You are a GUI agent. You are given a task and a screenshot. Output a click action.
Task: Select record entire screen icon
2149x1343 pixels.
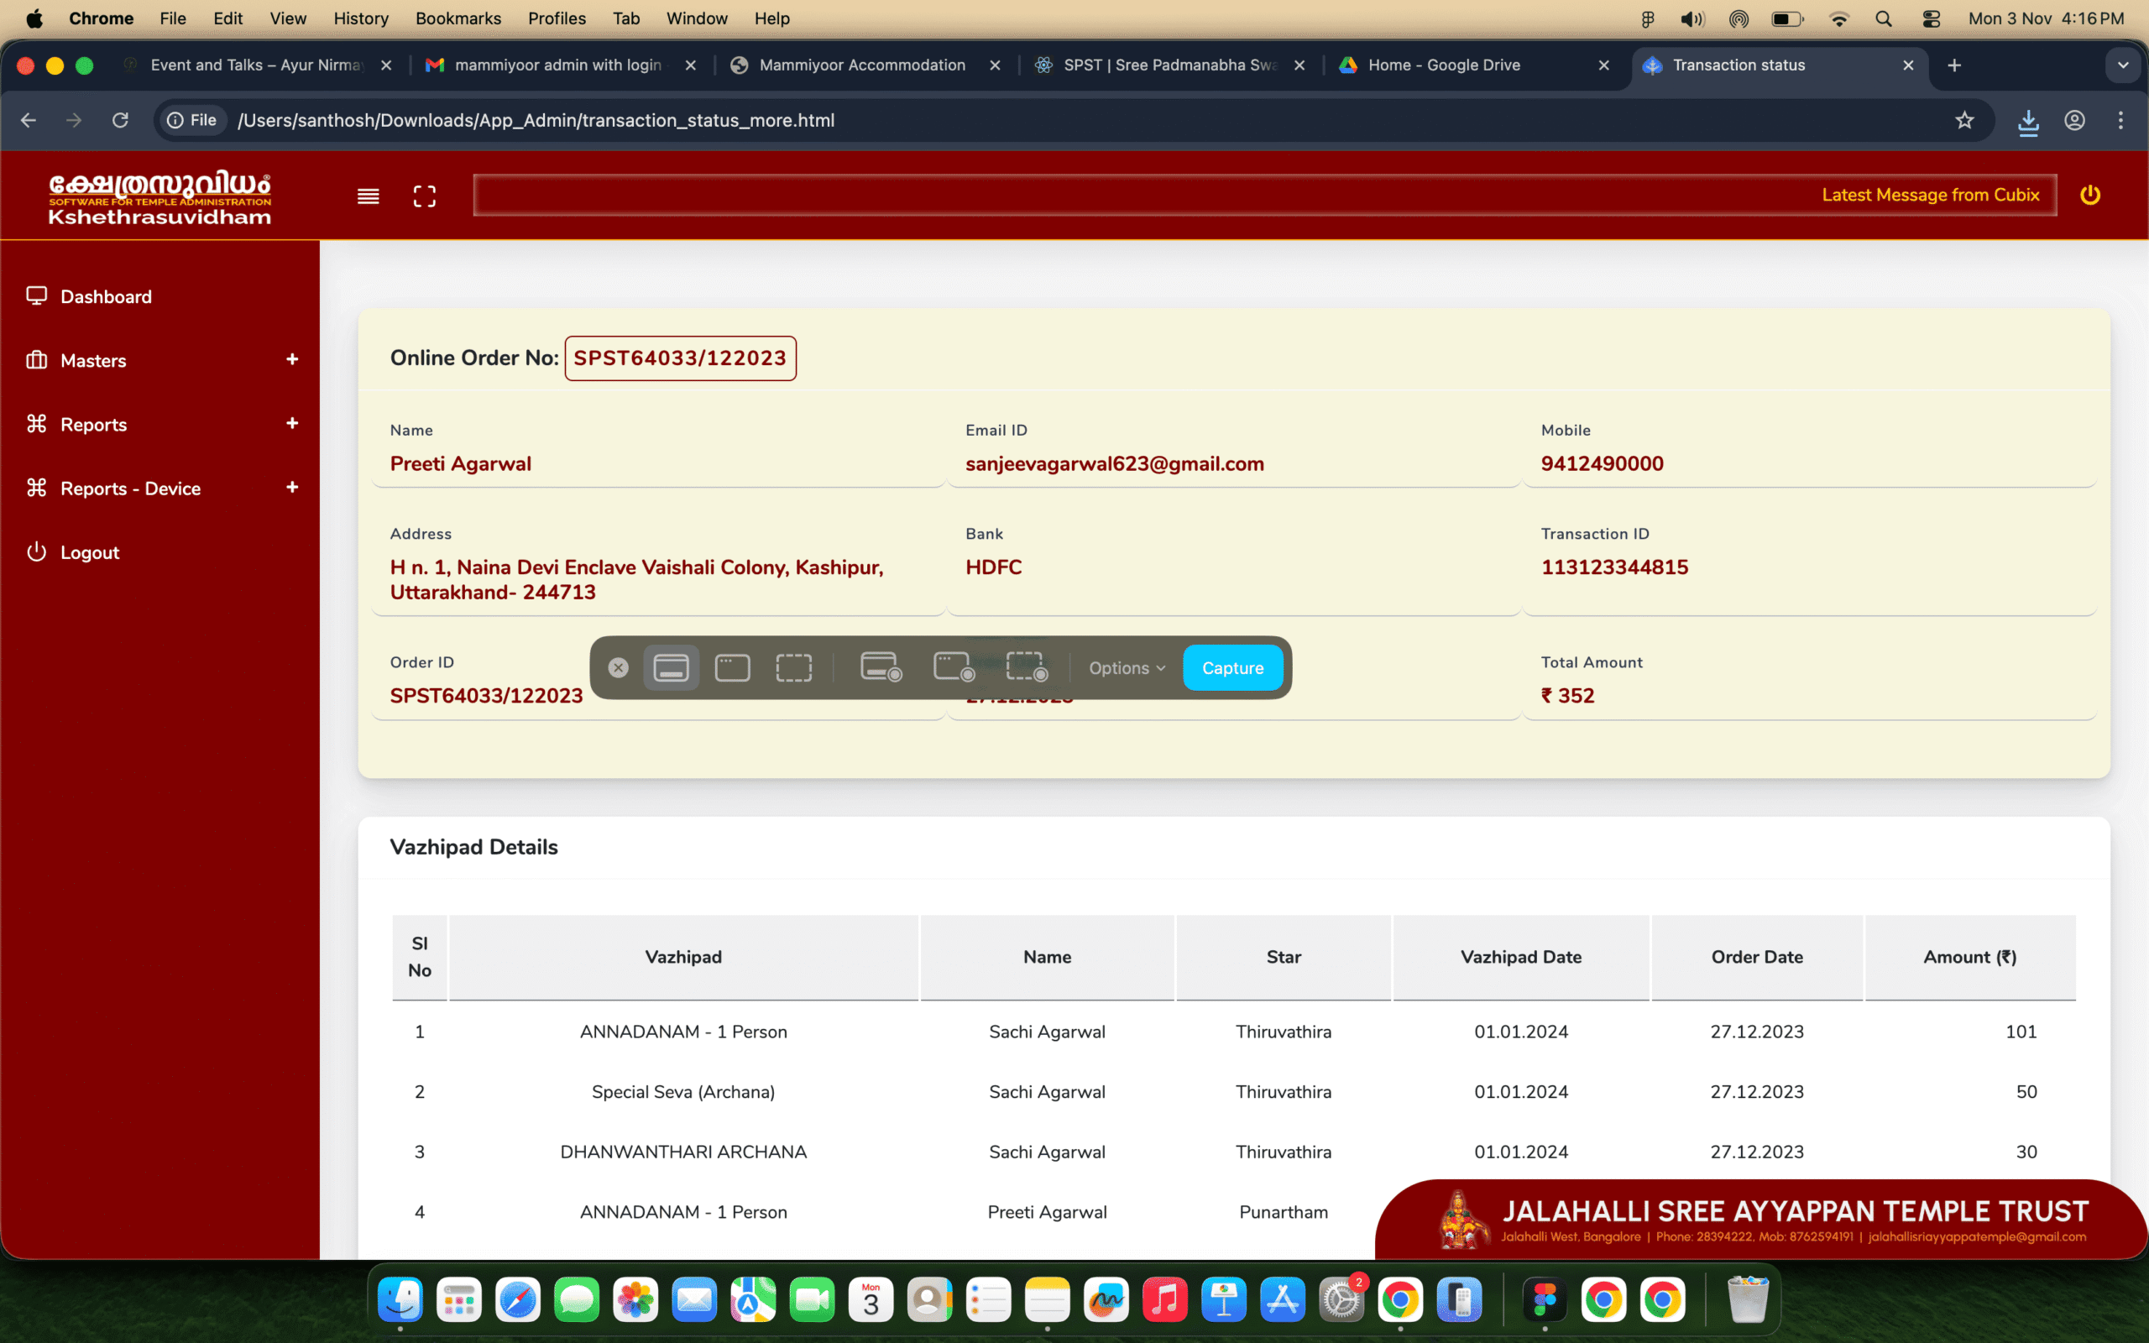pyautogui.click(x=880, y=668)
